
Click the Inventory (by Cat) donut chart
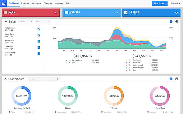coord(21,96)
